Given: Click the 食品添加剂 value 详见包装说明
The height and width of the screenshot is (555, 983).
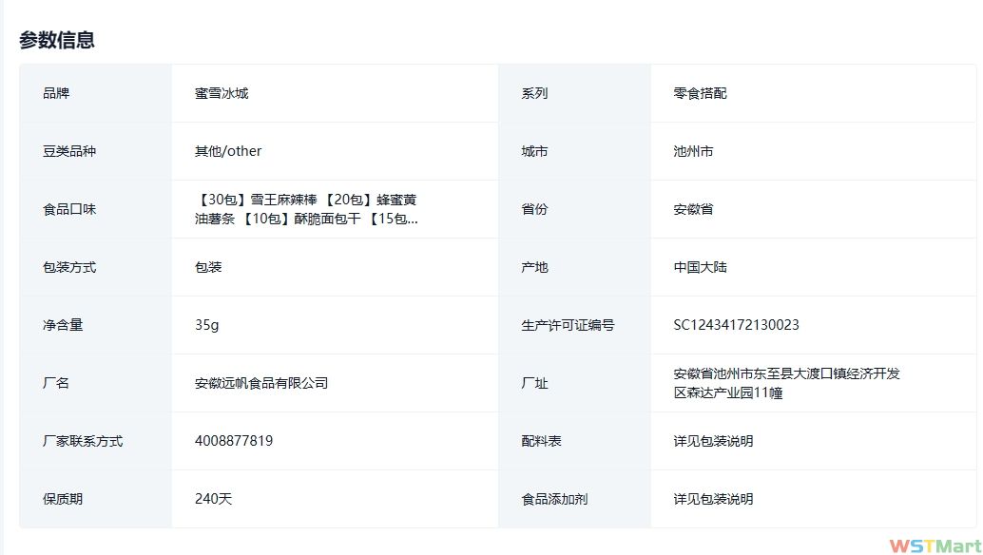Looking at the screenshot, I should (x=713, y=499).
